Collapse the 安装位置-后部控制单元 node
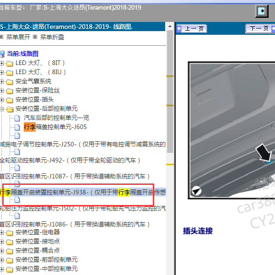275x275 pixels. click(1, 109)
